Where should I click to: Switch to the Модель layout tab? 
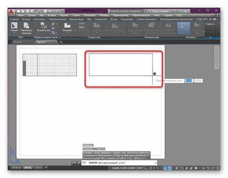coord(16,167)
